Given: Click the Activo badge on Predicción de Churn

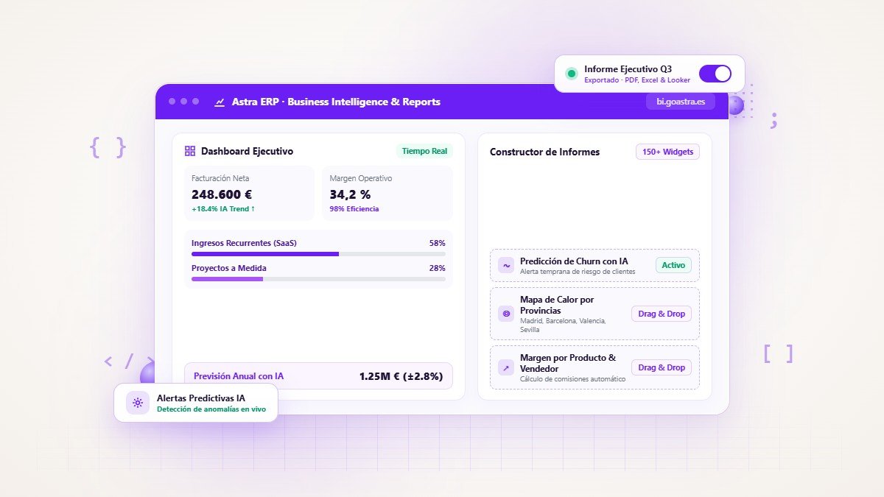Looking at the screenshot, I should click(x=673, y=265).
